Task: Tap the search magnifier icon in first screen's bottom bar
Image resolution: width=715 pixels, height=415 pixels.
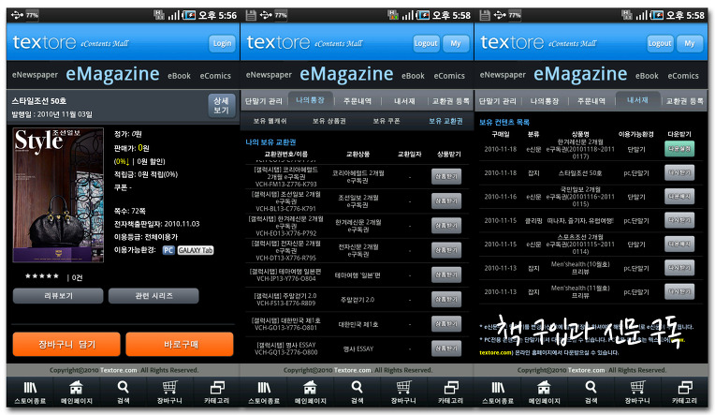Action: (123, 388)
